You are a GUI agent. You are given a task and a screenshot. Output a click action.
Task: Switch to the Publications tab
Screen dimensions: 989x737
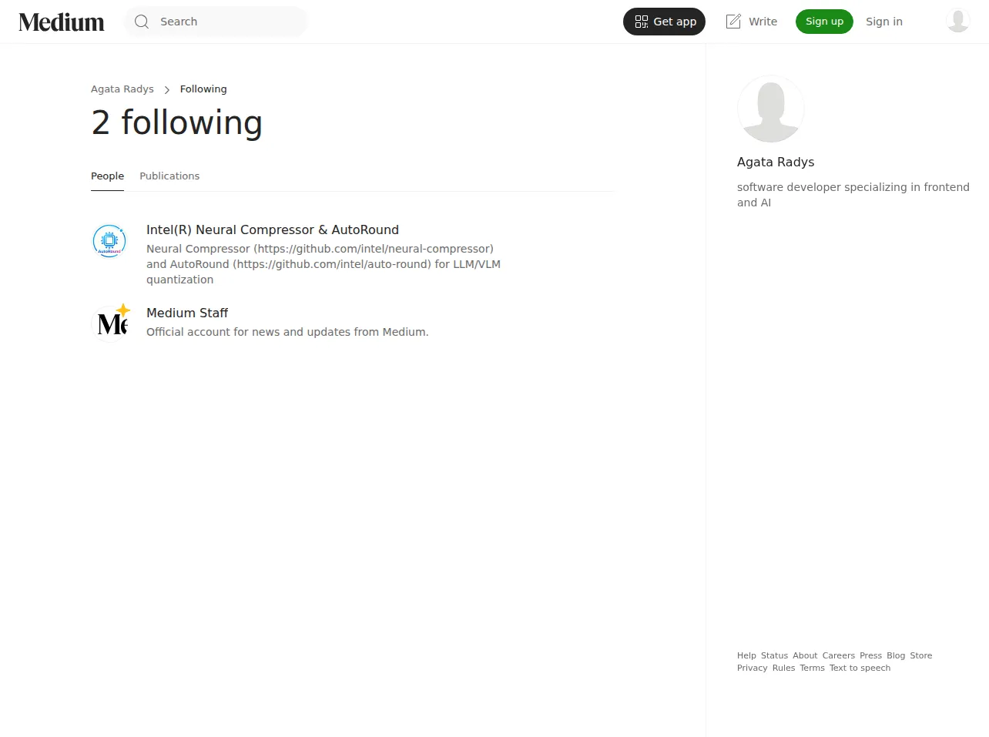pyautogui.click(x=169, y=176)
